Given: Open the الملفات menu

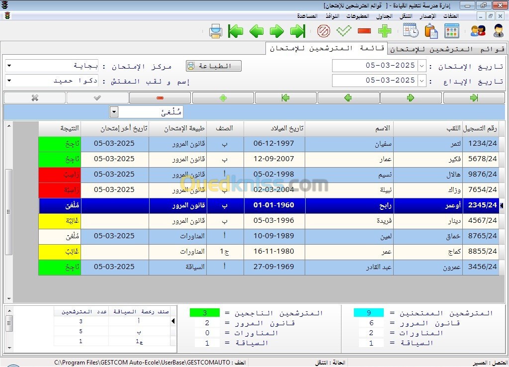Looking at the screenshot, I should 451,16.
